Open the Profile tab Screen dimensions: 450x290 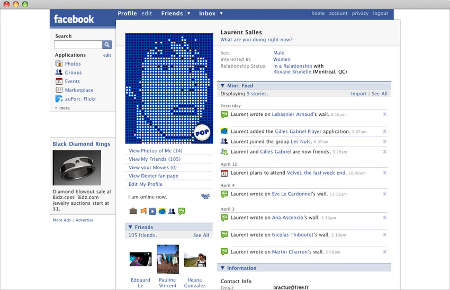(x=127, y=13)
